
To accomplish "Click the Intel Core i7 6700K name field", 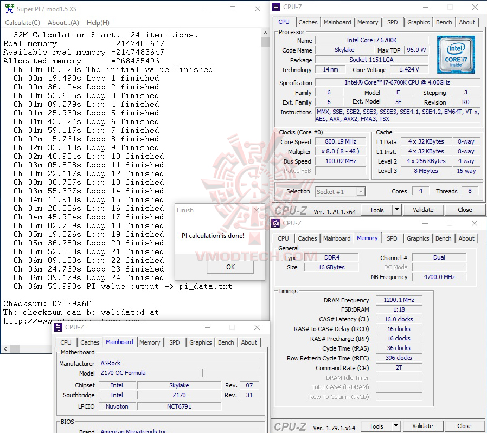I will (371, 40).
